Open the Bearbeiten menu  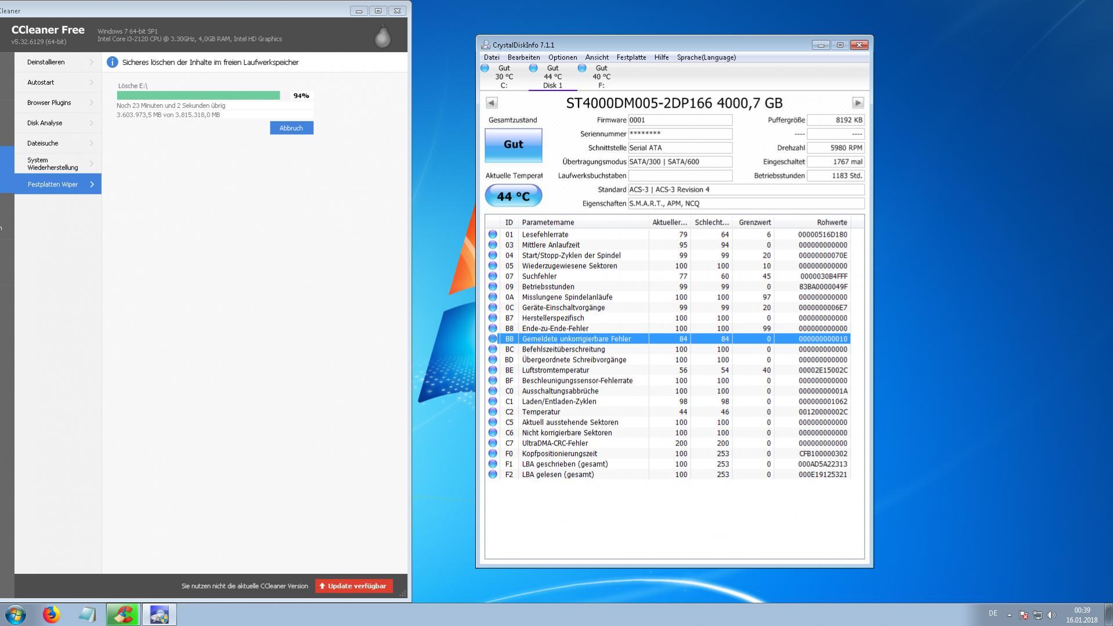523,57
